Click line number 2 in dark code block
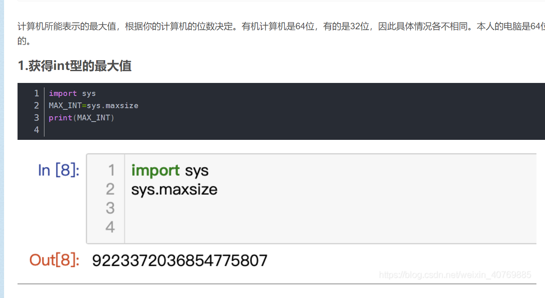 click(x=37, y=106)
